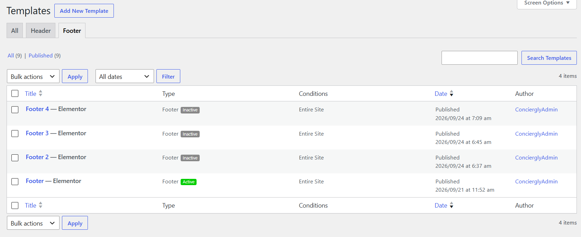The image size is (581, 237).
Task: Tick the checkbox for Footer — Elementor
Action: pos(15,182)
